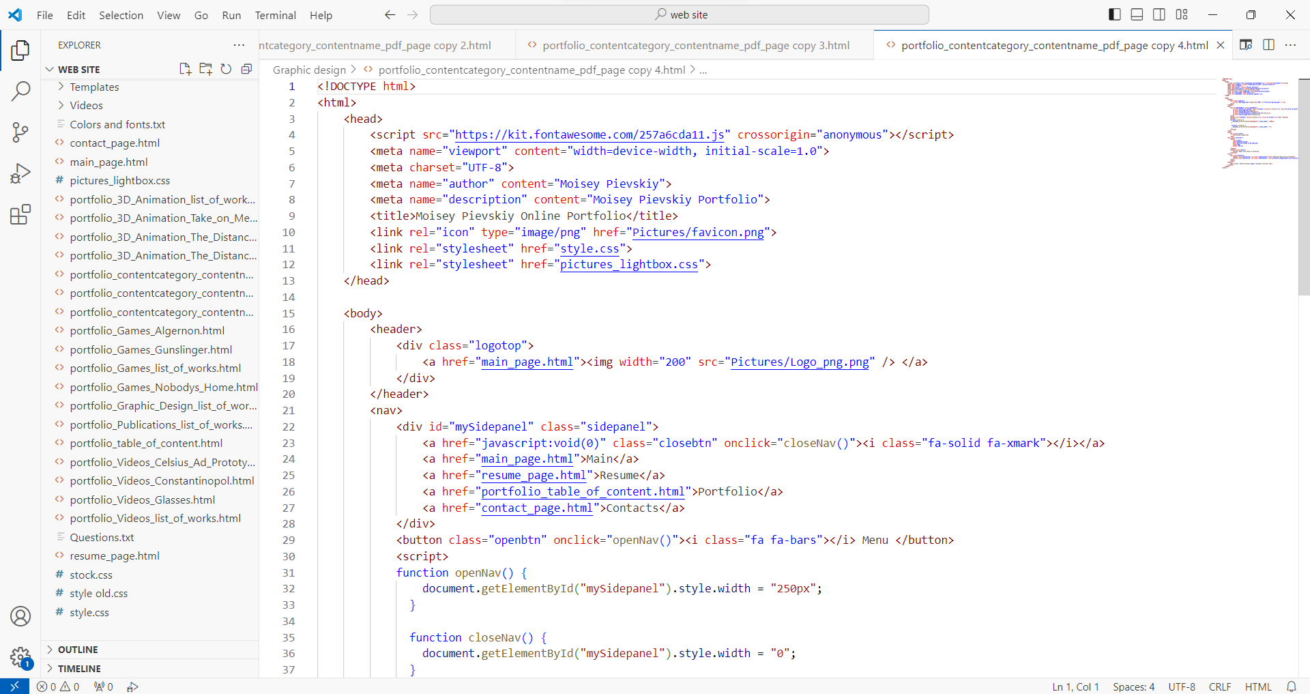This screenshot has height=694, width=1310.
Task: Open explorer Views and More Actions menu
Action: pyautogui.click(x=239, y=45)
